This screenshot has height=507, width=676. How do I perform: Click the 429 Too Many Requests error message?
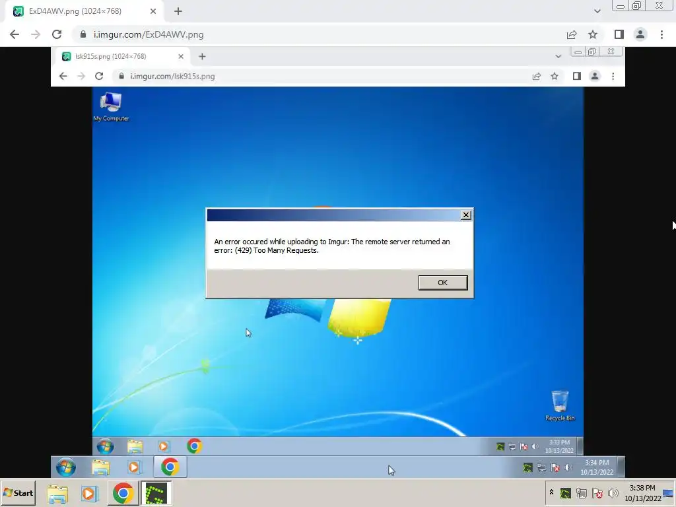tap(332, 246)
